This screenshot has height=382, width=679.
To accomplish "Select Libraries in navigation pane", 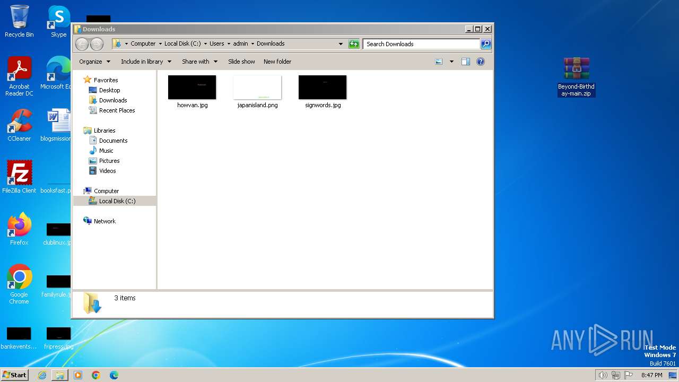I will coord(104,131).
